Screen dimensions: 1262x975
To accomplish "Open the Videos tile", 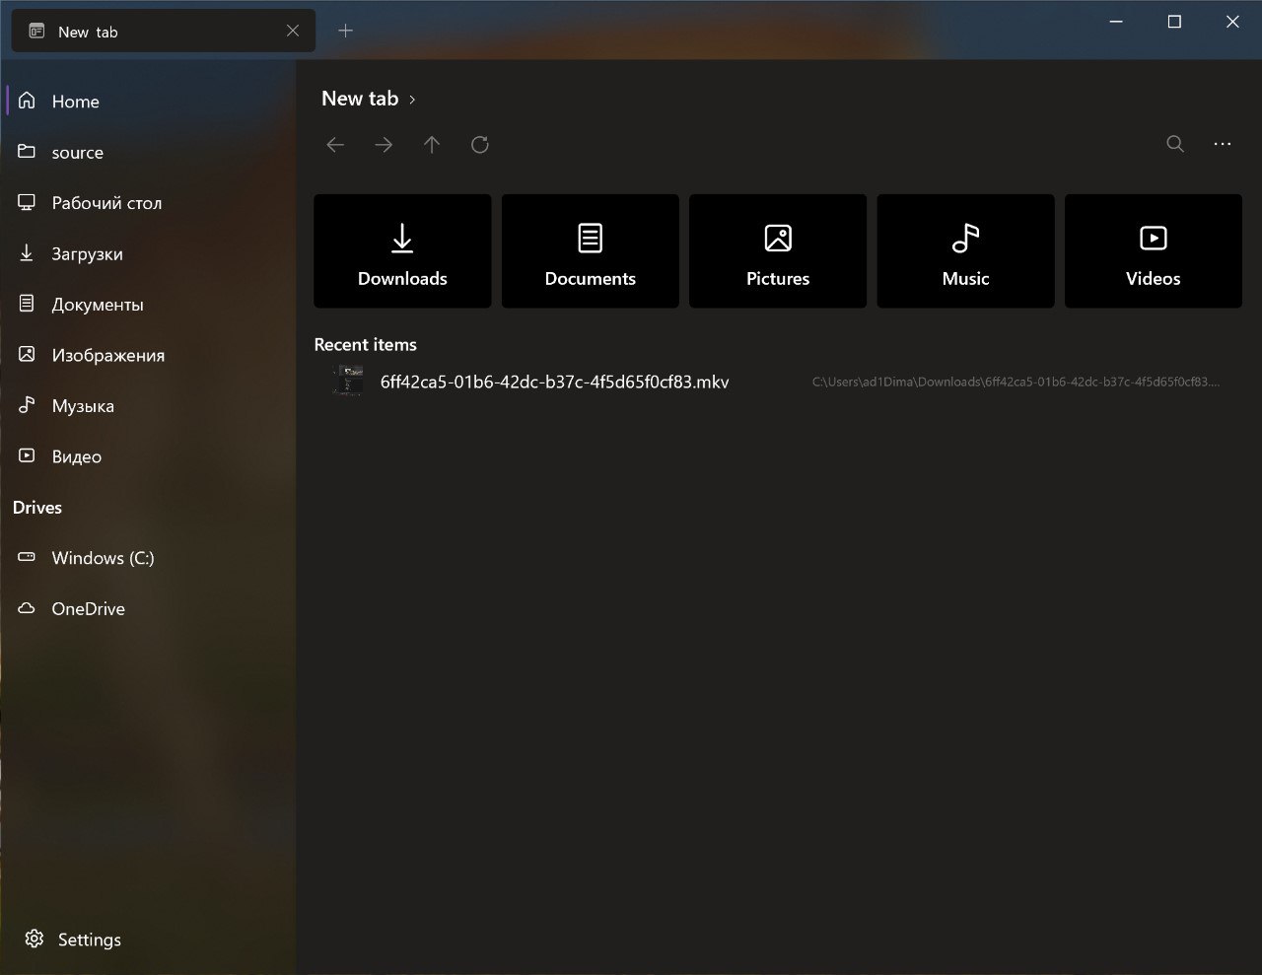I will click(1154, 251).
